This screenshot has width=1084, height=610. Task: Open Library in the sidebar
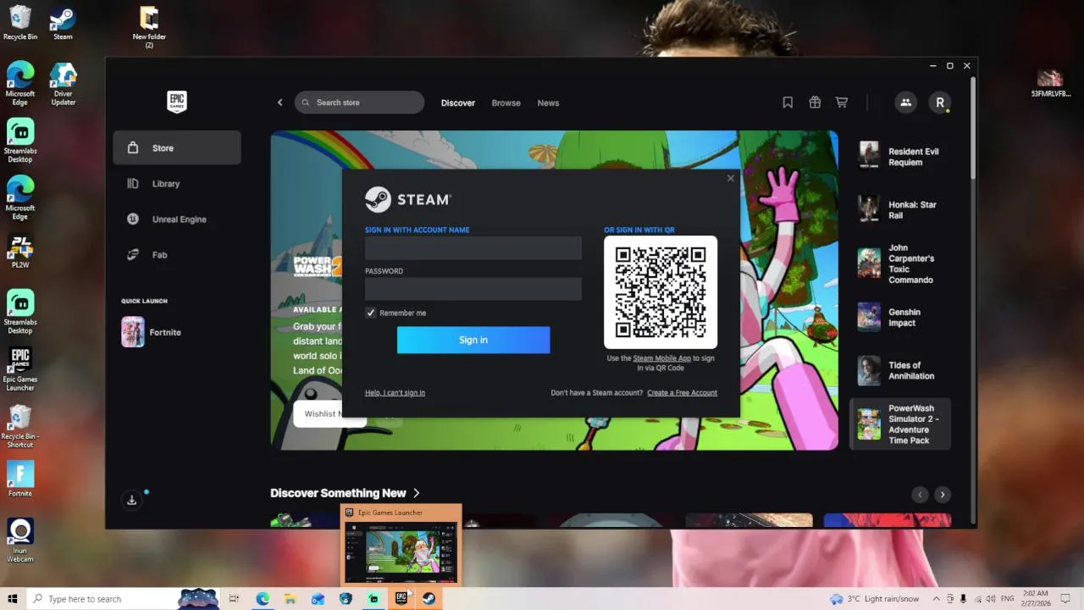177,184
